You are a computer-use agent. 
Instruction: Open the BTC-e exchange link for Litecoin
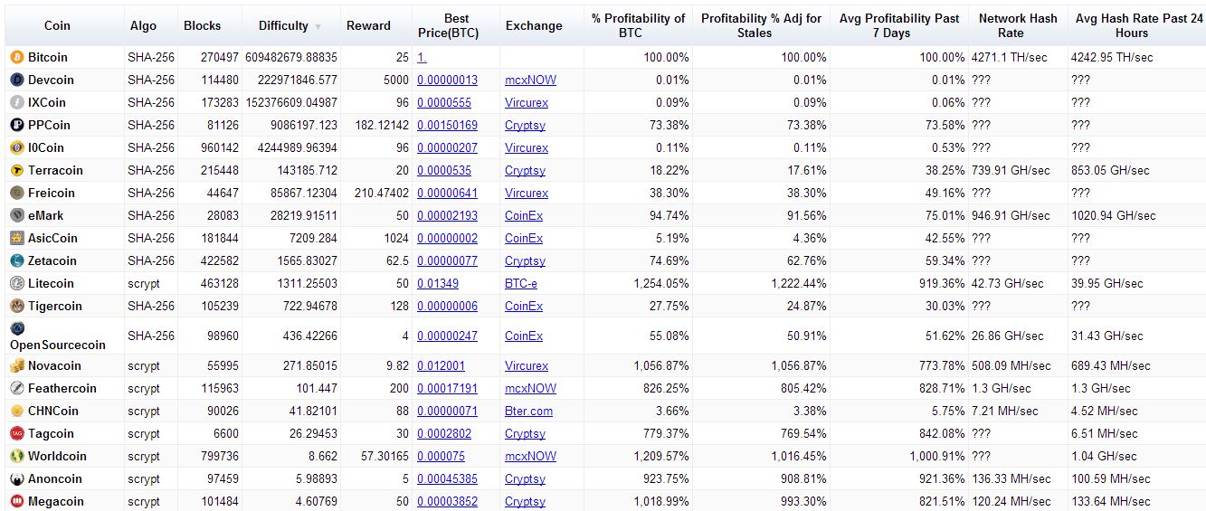point(521,283)
